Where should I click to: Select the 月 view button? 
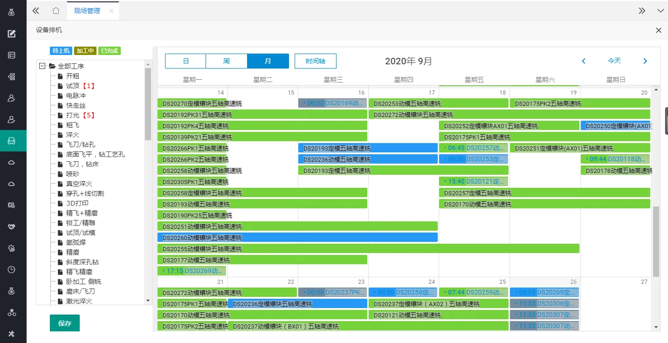point(268,61)
